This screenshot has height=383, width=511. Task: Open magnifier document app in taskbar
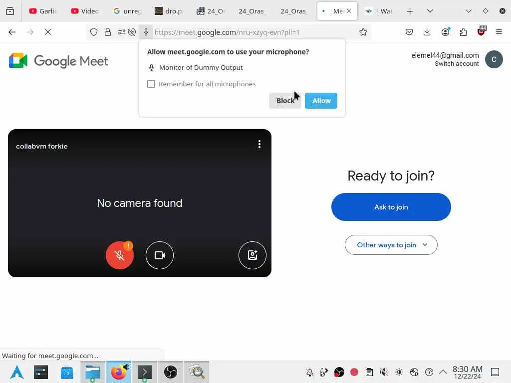click(x=197, y=372)
